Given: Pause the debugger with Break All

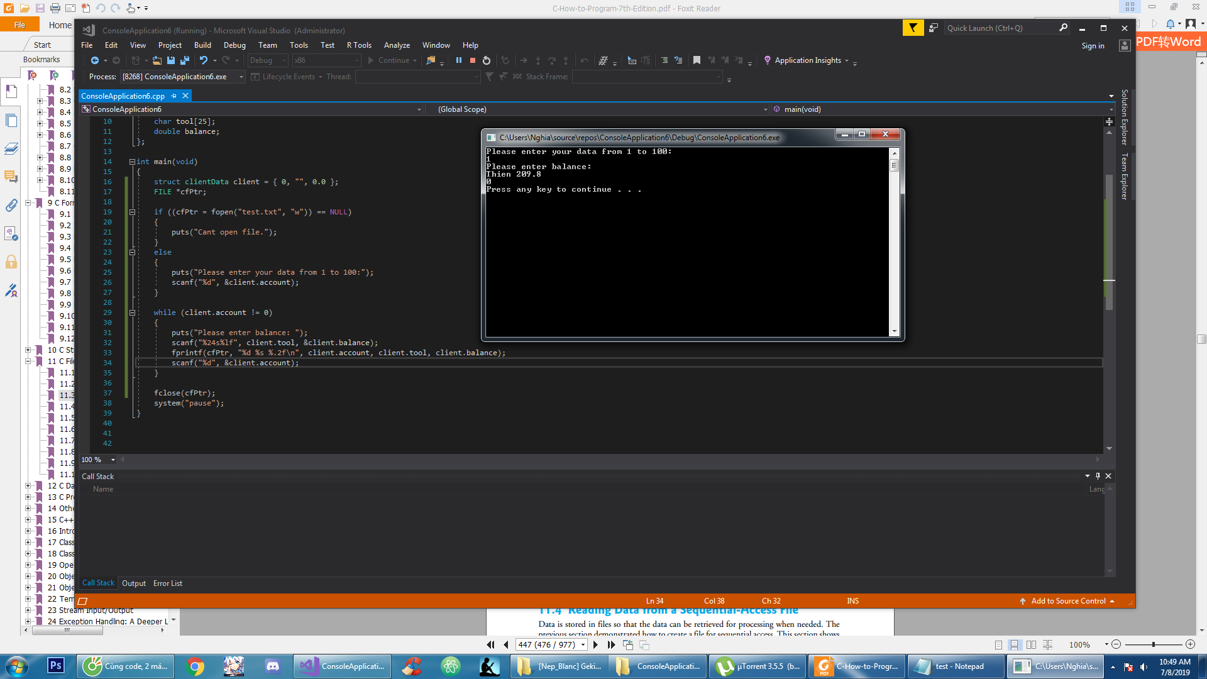Looking at the screenshot, I should click(x=459, y=60).
